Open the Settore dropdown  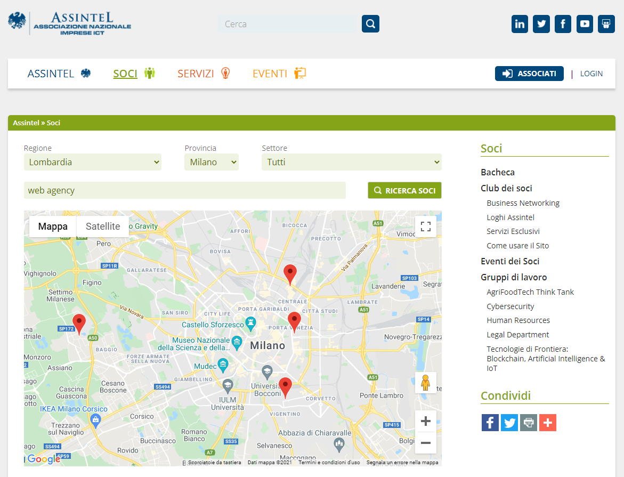point(351,162)
